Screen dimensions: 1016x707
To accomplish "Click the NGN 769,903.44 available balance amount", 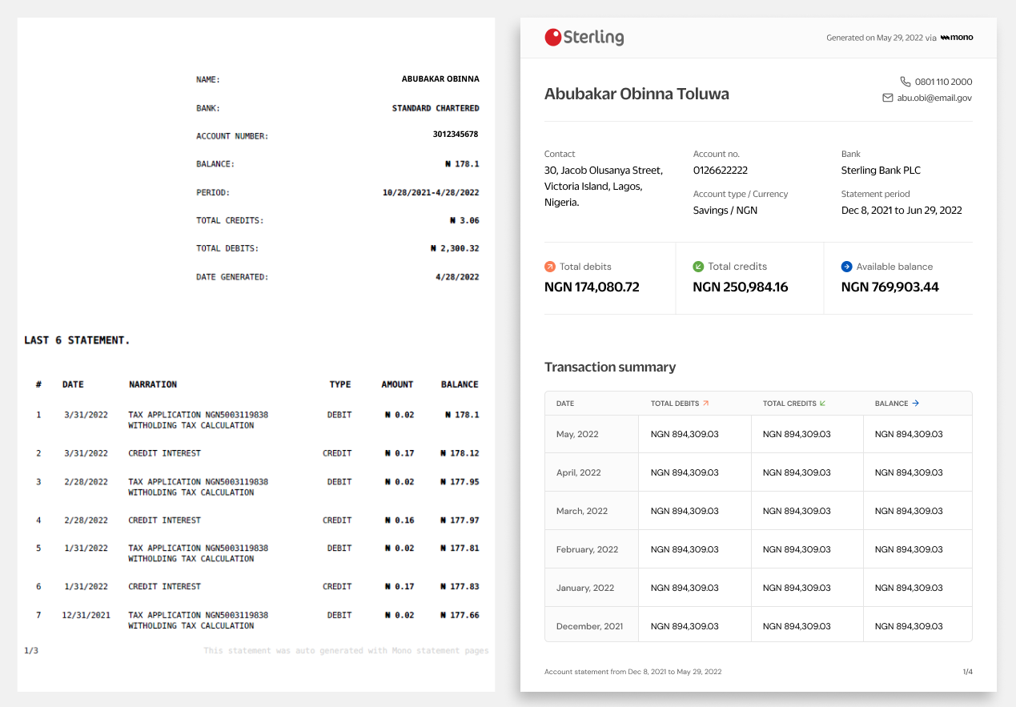I will pos(890,287).
